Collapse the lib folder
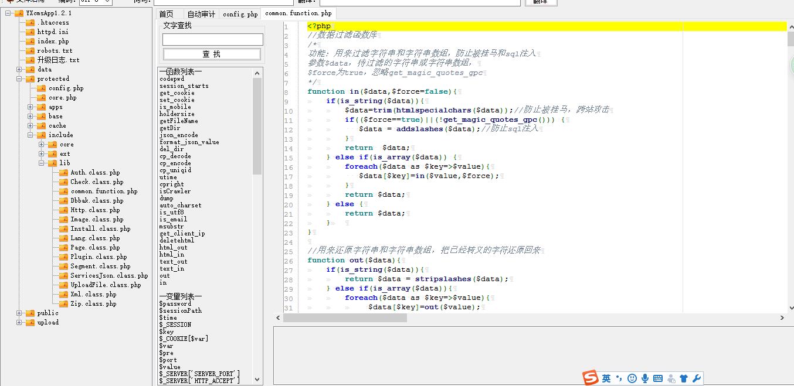The width and height of the screenshot is (794, 386). pyautogui.click(x=42, y=163)
